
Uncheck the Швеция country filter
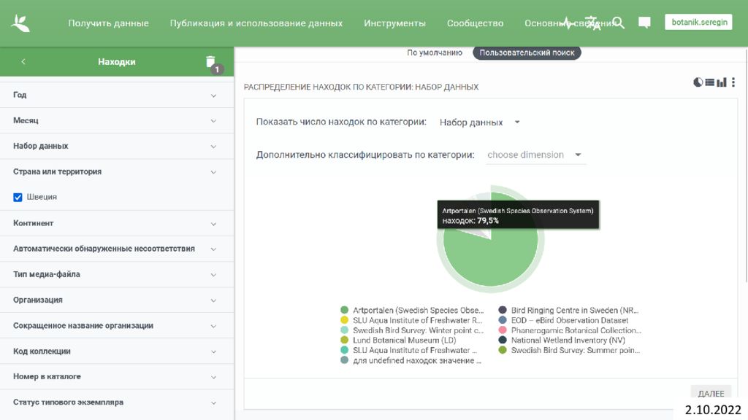point(18,197)
